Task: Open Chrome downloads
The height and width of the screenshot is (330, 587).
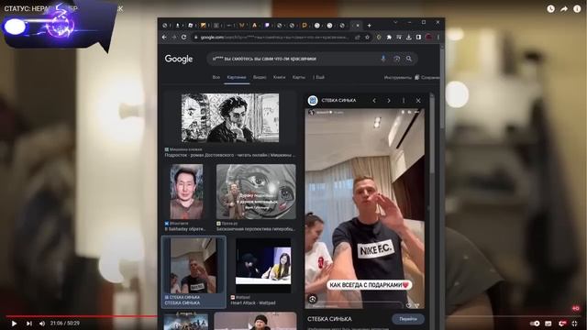Action: click(409, 37)
